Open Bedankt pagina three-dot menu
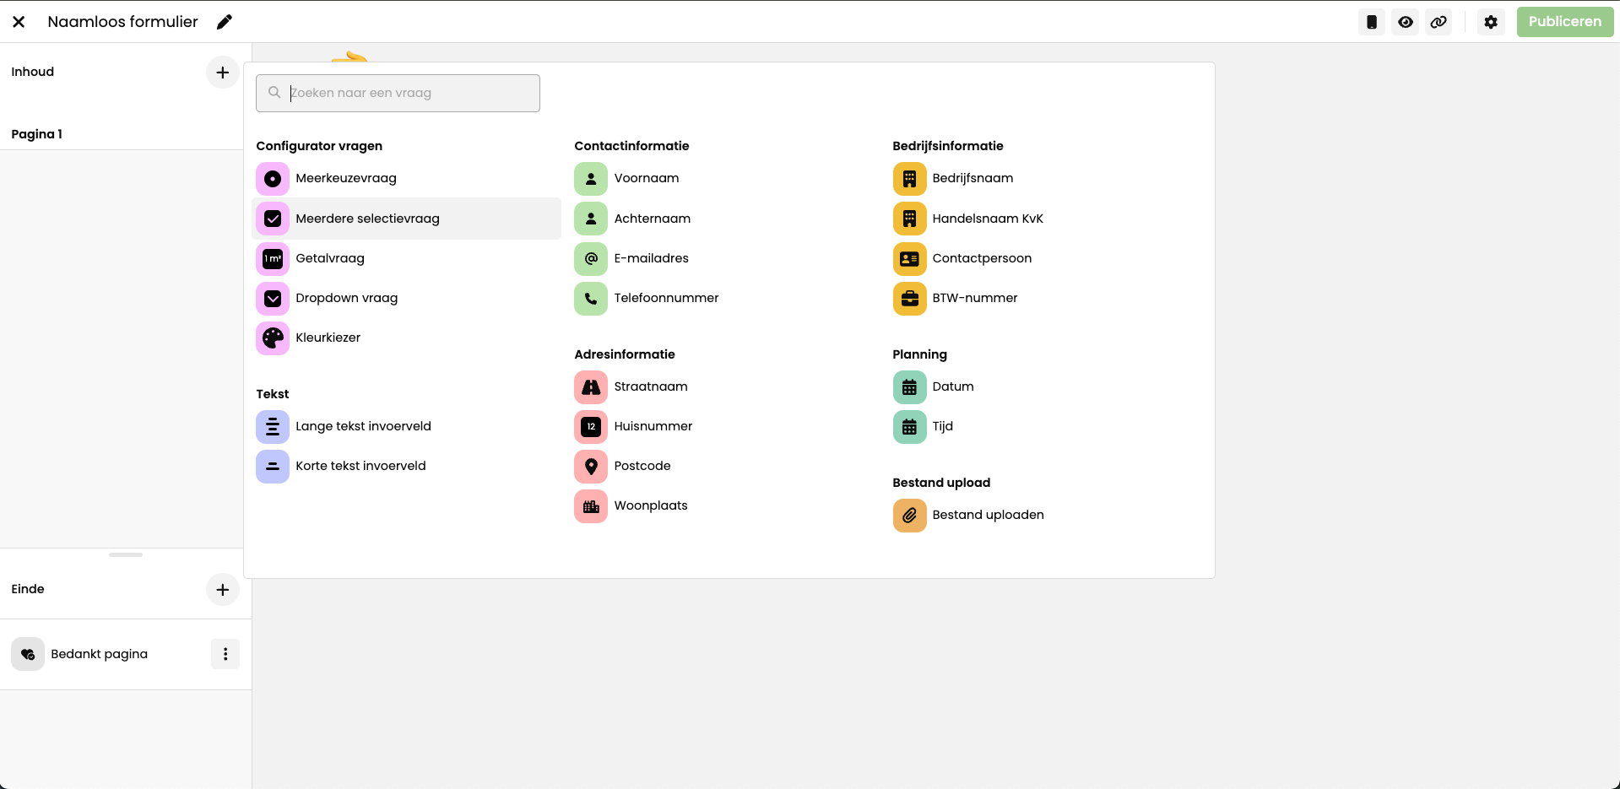This screenshot has width=1620, height=789. pos(225,654)
